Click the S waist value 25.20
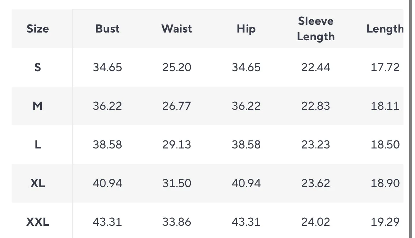The height and width of the screenshot is (238, 415). (177, 67)
